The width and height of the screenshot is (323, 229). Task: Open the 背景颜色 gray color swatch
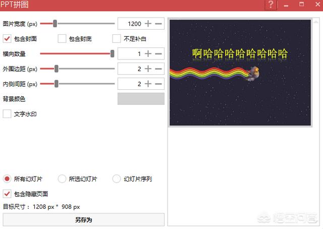tap(141, 99)
